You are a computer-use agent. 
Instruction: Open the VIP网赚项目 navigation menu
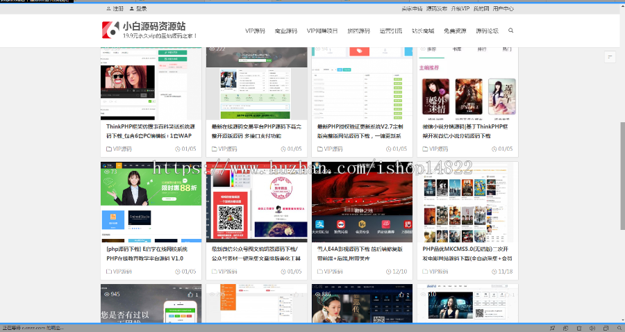[322, 31]
